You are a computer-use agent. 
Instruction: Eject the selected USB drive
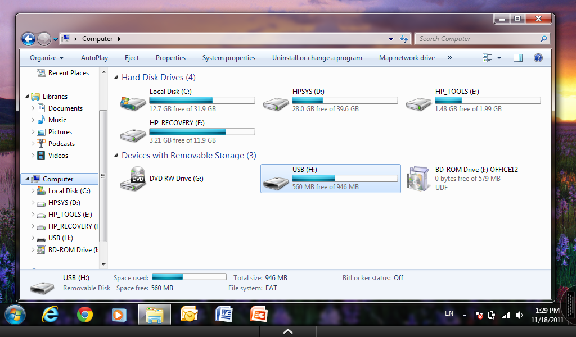pos(132,57)
